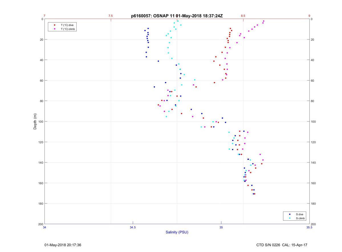The image size is (342, 252).
Task: Click the 'Salinity (PSU)' axis label
Action: point(177,232)
